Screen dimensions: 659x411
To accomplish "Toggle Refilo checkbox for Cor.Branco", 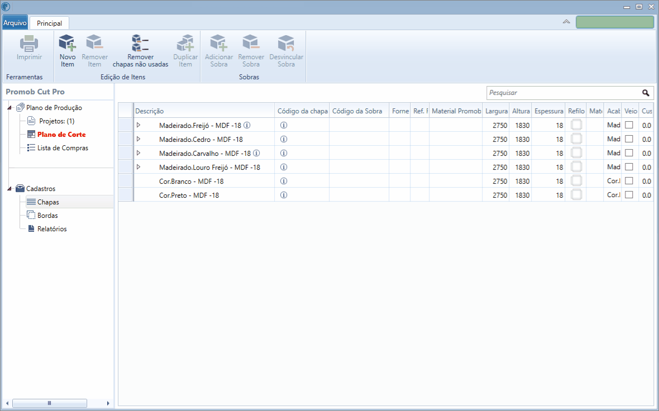I will click(x=576, y=181).
